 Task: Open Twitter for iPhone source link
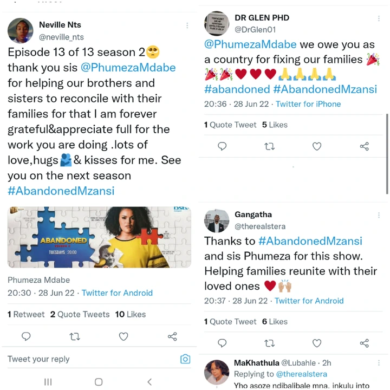pos(308,104)
